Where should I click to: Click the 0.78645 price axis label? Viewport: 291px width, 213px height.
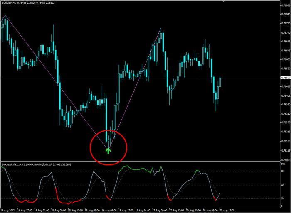click(286, 50)
